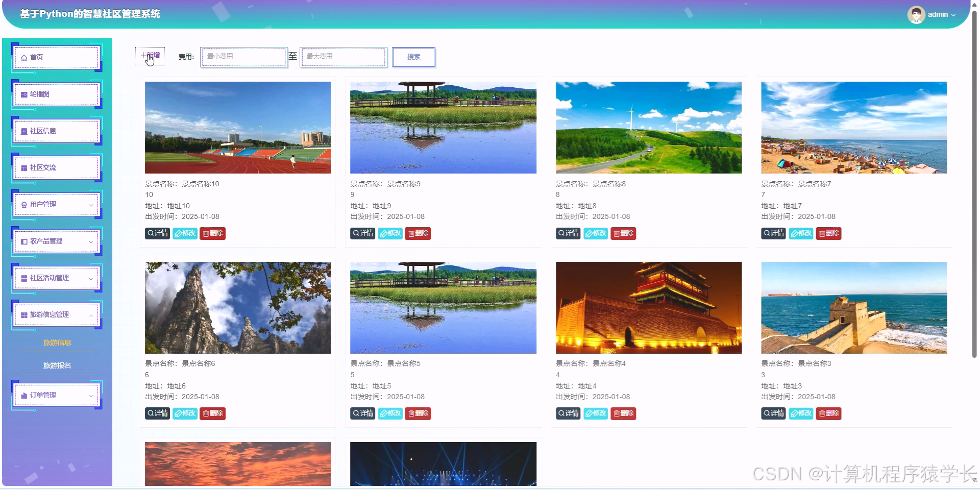The width and height of the screenshot is (980, 490).
Task: Click 删除 for 景点名称6
Action: coord(212,413)
